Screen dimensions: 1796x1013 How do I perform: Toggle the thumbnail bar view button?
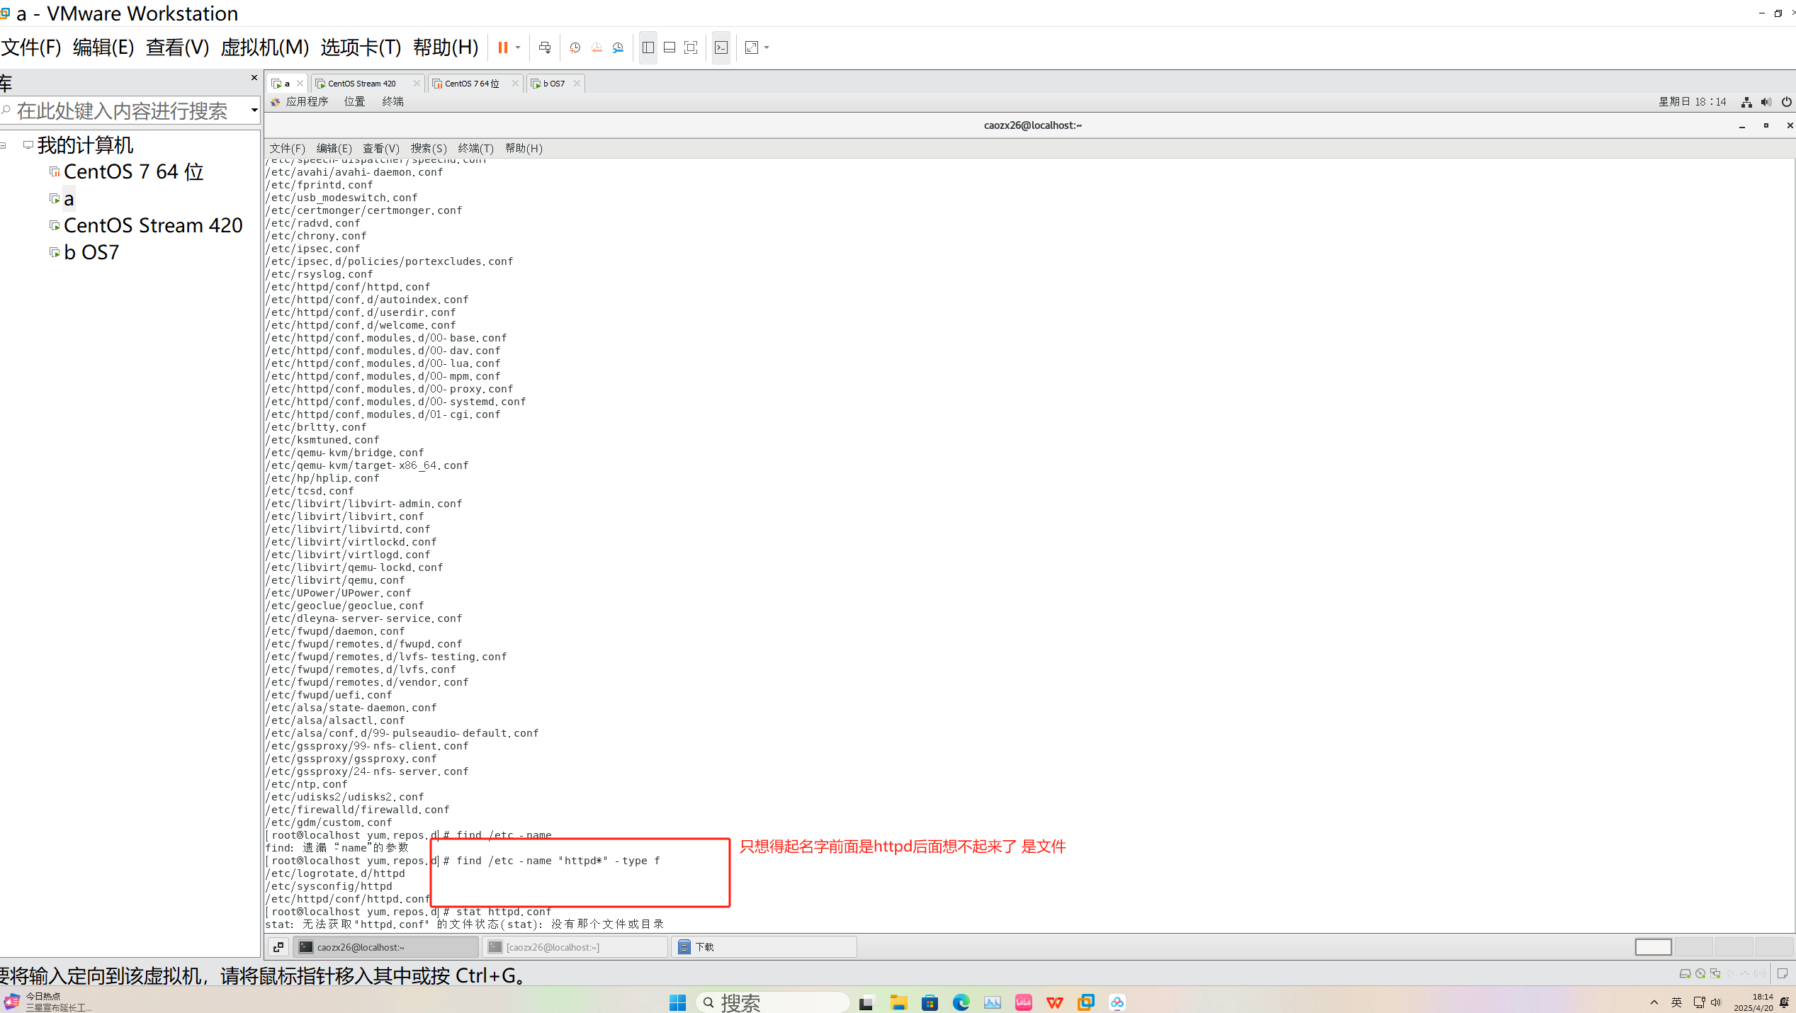pos(670,47)
